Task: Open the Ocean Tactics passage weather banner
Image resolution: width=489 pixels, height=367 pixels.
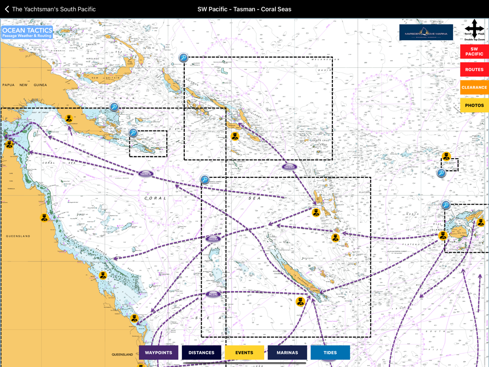Action: click(27, 32)
